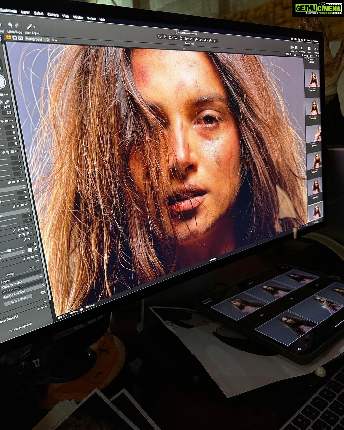Screen dimensions: 344x430
Task: Choose the orange Pan hand cursor tool
Action: click(x=165, y=37)
